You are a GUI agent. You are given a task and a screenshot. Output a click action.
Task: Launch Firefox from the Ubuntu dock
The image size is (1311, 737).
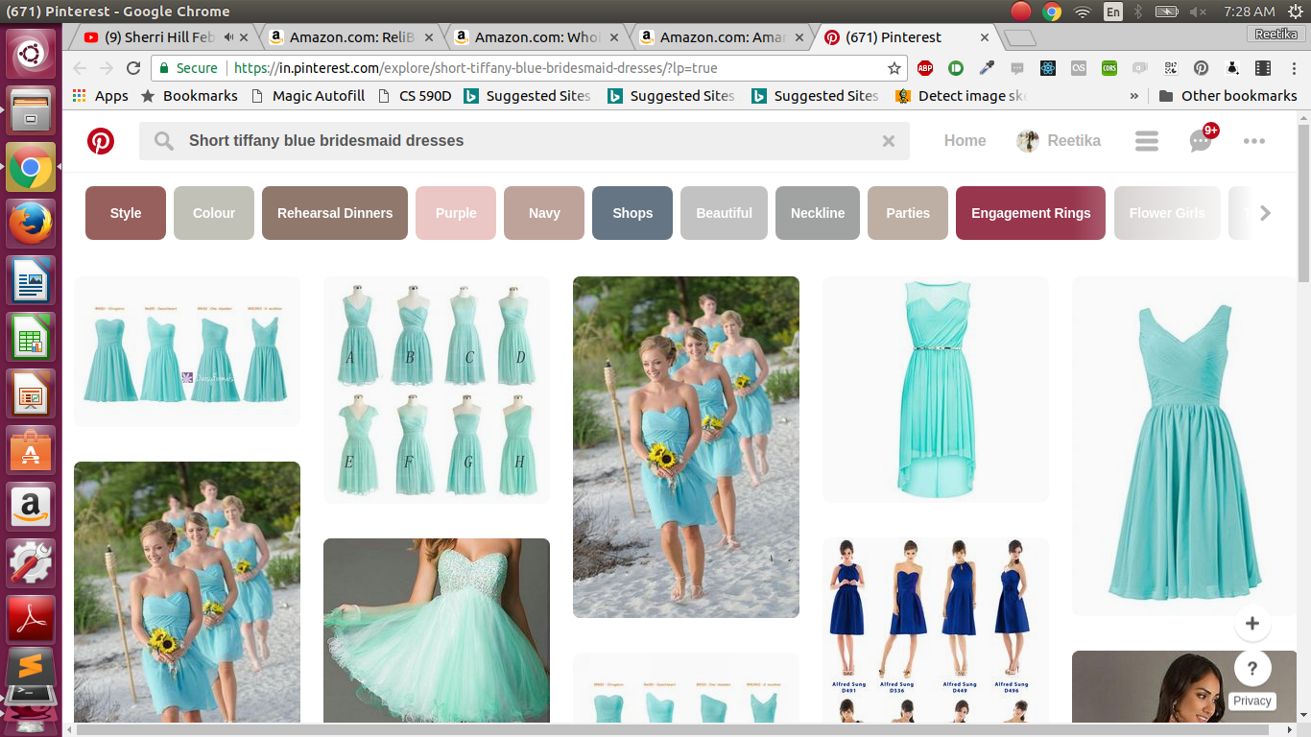tap(31, 224)
